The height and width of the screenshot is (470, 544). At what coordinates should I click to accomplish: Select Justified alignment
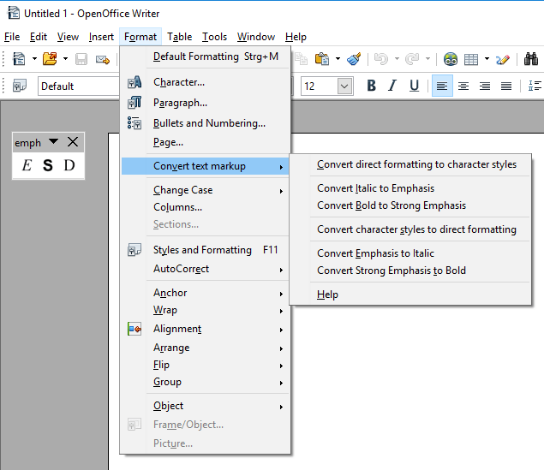(x=506, y=86)
